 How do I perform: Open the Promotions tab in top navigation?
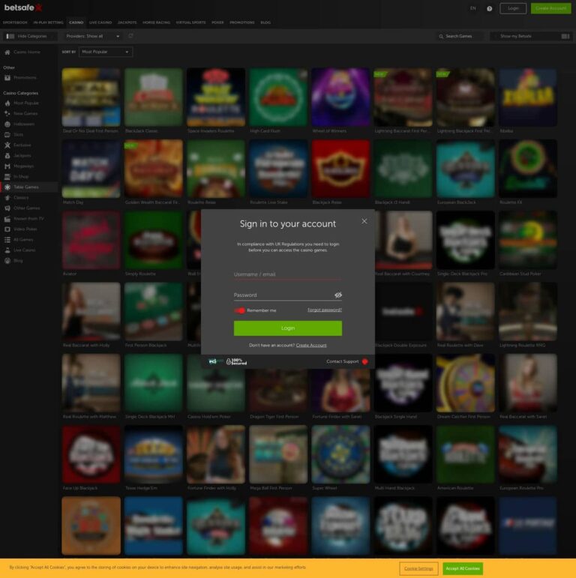(x=242, y=22)
